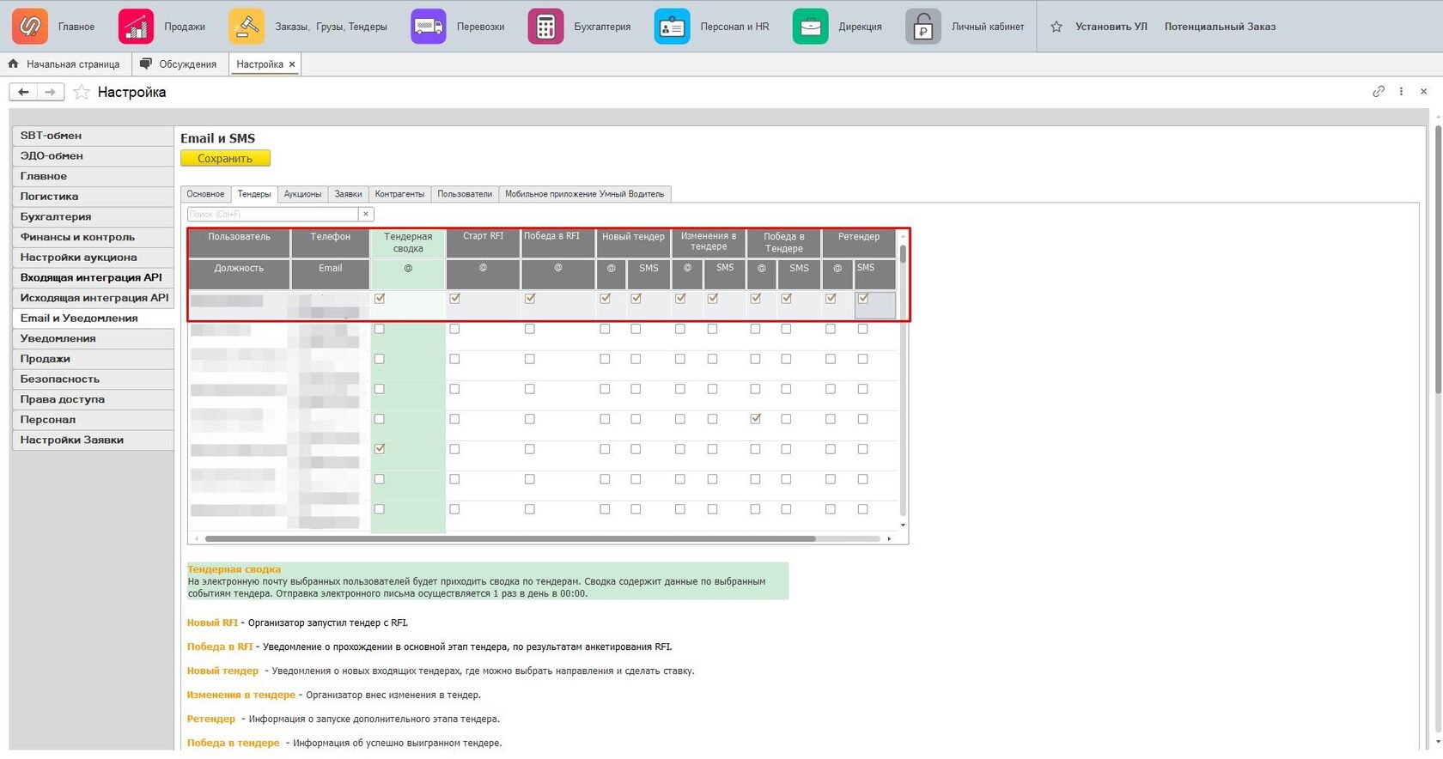Viewport: 1443px width, 759px height.
Task: Uncheck Ретендер SMS in the fully checked row
Action: (x=863, y=298)
